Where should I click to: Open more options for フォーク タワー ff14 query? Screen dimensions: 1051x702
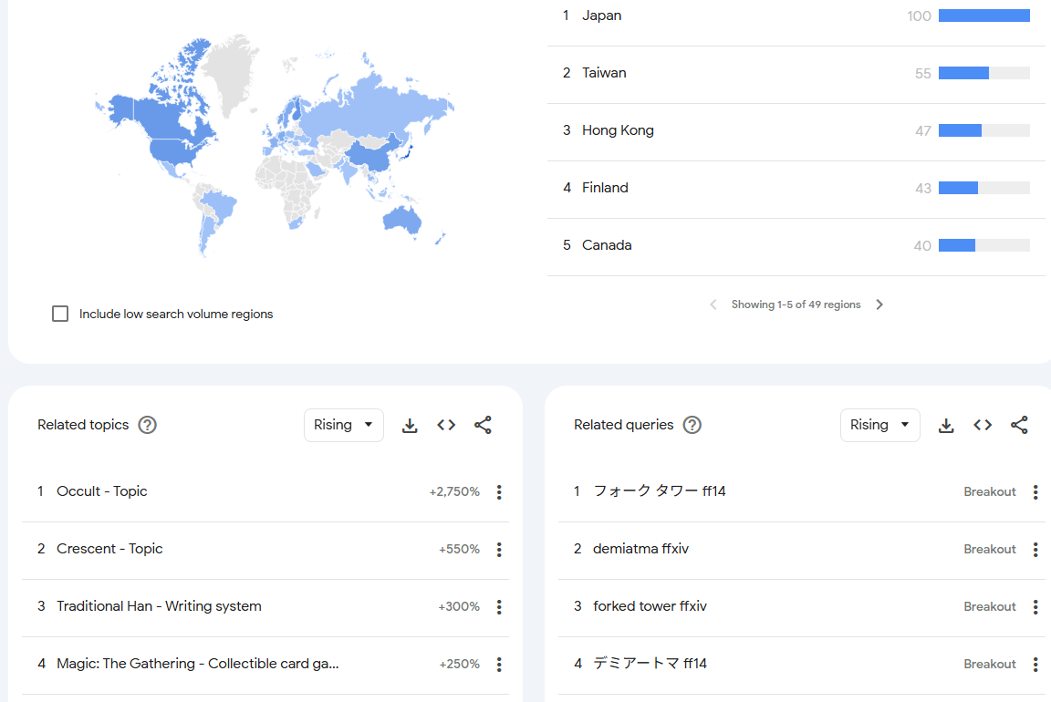click(x=1035, y=492)
